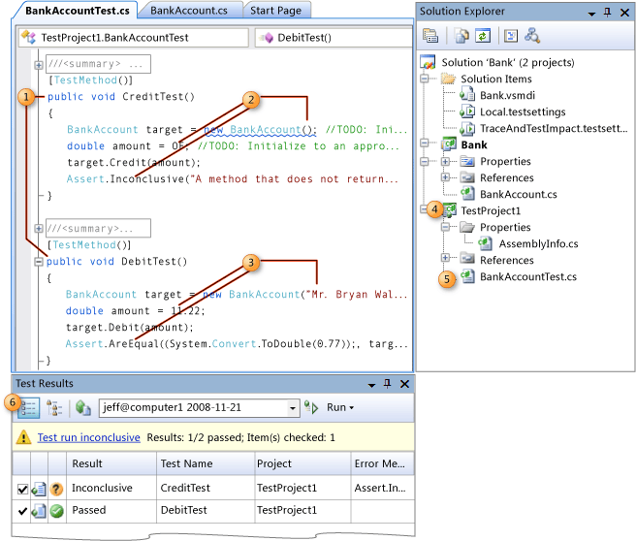Collapse the Bank project node
636x541 pixels.
[x=425, y=143]
